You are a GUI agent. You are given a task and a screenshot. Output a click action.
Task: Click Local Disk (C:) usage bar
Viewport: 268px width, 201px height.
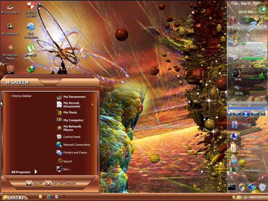(253, 44)
